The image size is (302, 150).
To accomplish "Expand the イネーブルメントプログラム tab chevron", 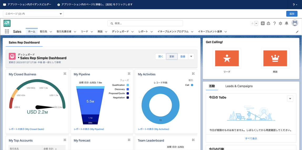I will coord(192,32).
